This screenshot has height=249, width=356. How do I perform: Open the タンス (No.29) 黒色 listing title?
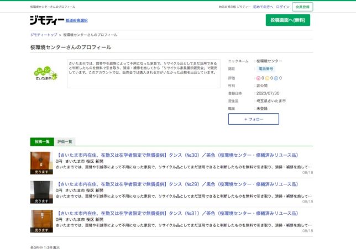point(177,184)
